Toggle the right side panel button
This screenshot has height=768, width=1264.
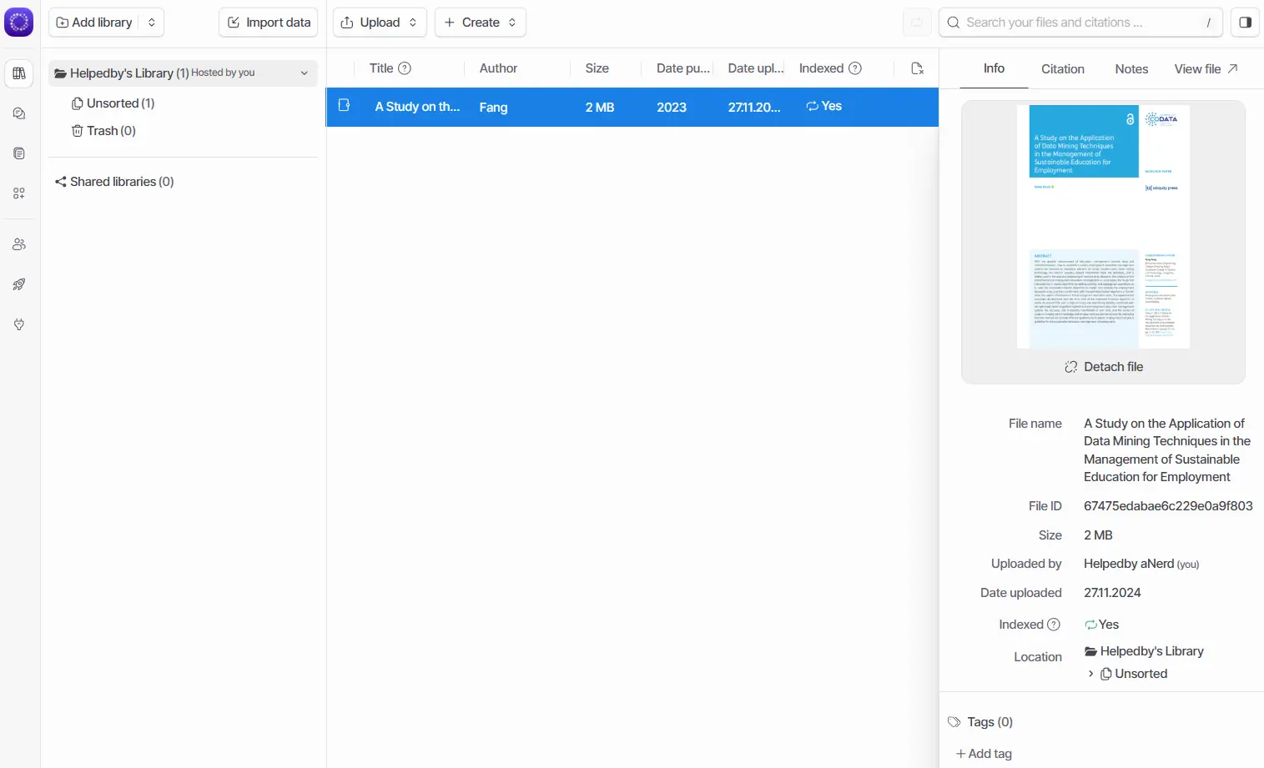tap(1245, 23)
